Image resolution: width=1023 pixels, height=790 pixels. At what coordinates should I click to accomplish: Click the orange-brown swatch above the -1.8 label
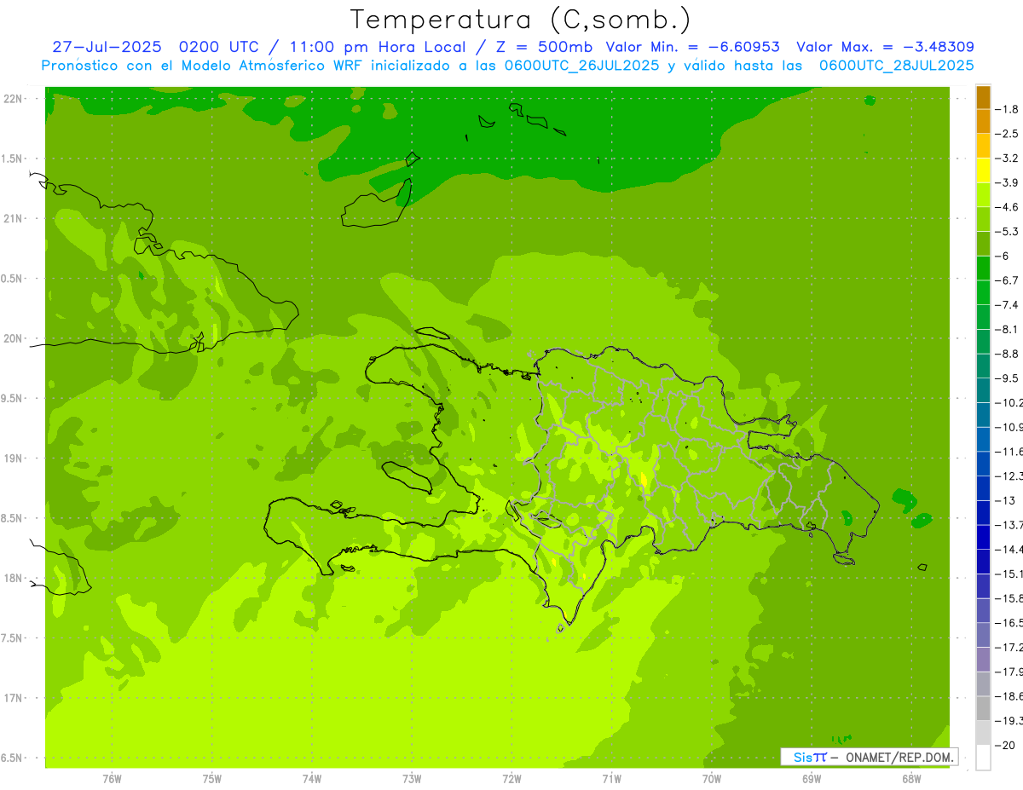pyautogui.click(x=983, y=97)
